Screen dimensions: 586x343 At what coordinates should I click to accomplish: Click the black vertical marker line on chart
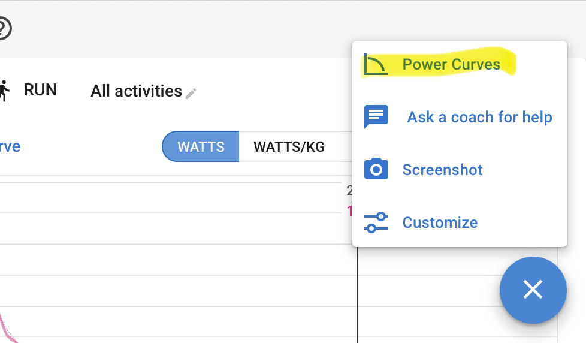[357, 295]
